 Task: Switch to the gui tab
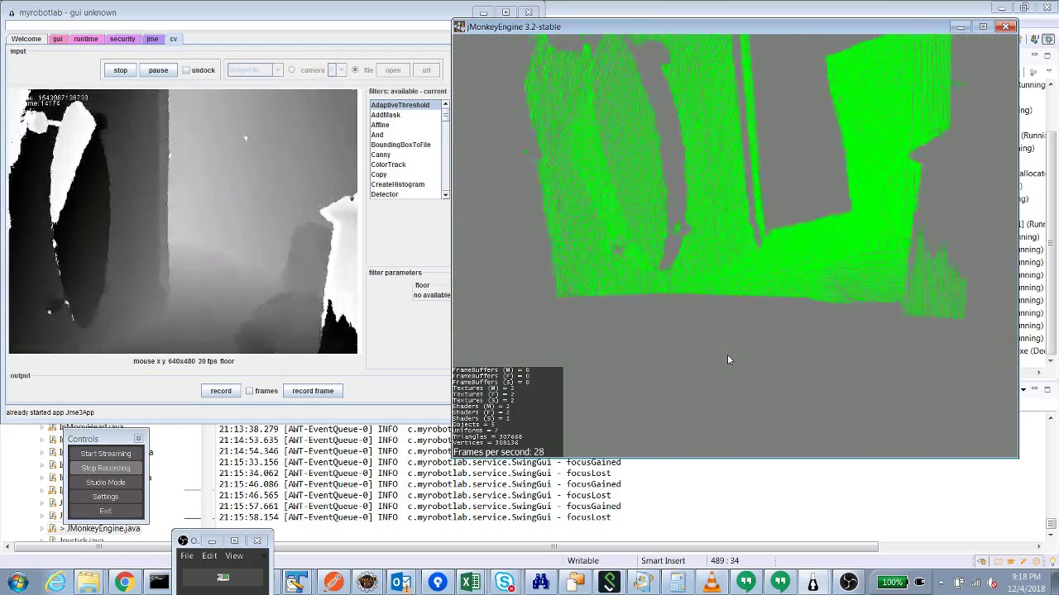(x=57, y=39)
